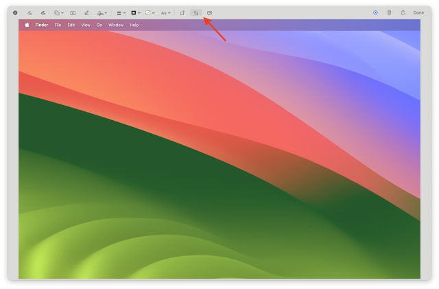Add a text box
Image resolution: width=439 pixels, height=289 pixels.
click(x=73, y=12)
